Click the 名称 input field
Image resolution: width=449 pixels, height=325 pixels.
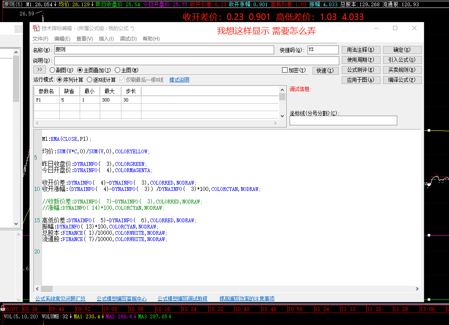pyautogui.click(x=164, y=50)
